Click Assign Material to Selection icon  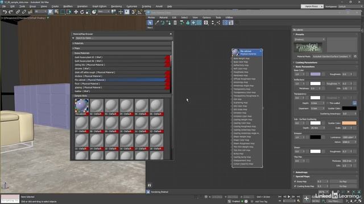(168, 23)
